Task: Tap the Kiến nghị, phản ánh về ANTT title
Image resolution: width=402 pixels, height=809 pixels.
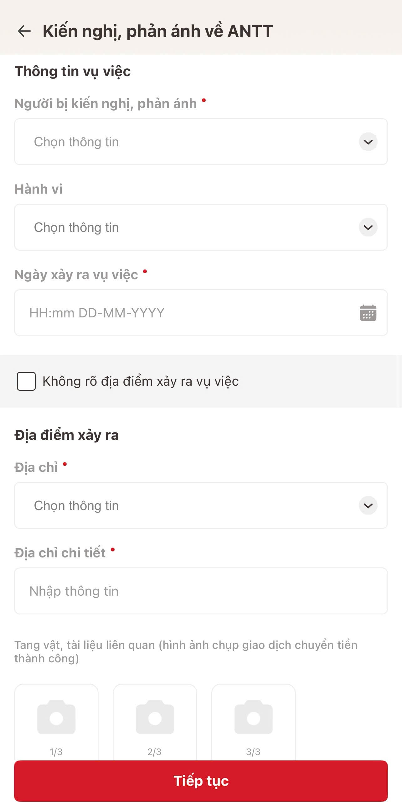Action: [157, 31]
